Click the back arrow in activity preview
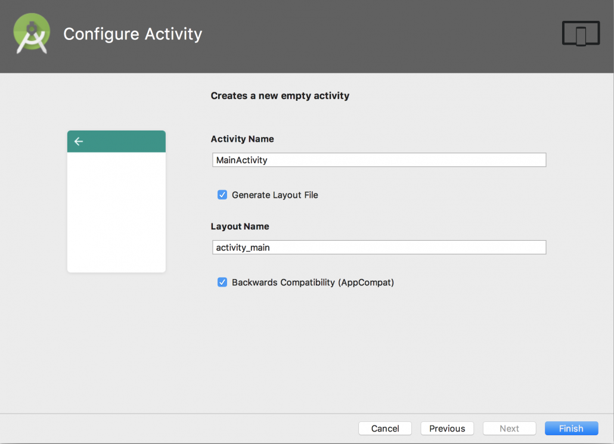Viewport: 614px width, 444px height. coord(79,141)
